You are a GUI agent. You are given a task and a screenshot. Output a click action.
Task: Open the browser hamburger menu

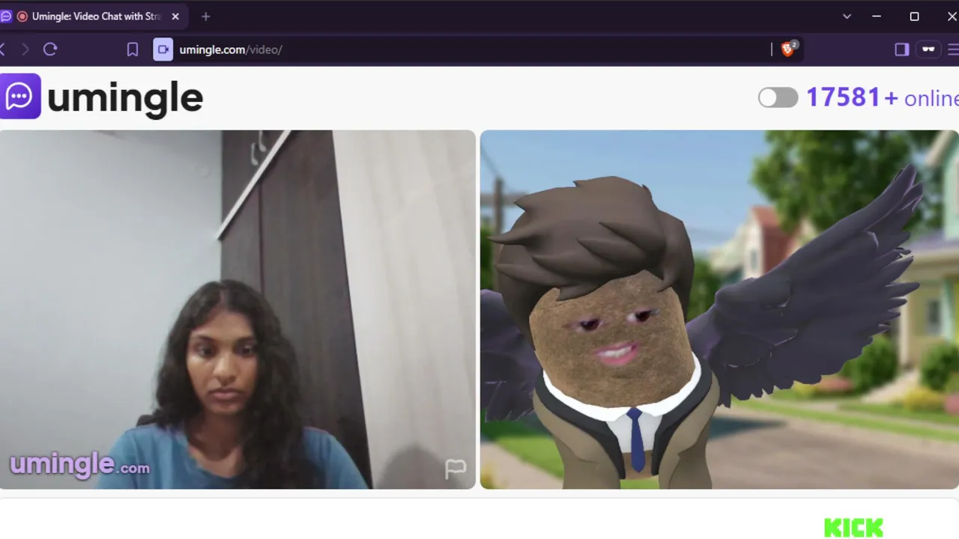coord(954,49)
